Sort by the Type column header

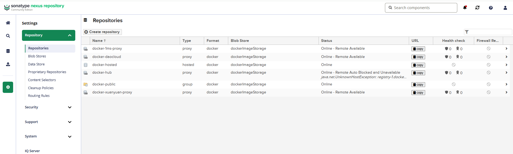click(192, 41)
